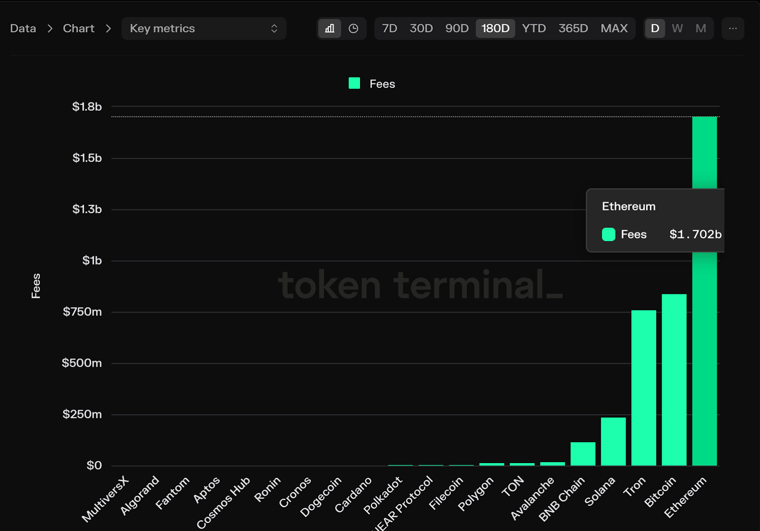Select the 180D time range

[495, 28]
